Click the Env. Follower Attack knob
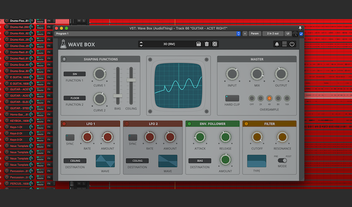 pyautogui.click(x=200, y=137)
